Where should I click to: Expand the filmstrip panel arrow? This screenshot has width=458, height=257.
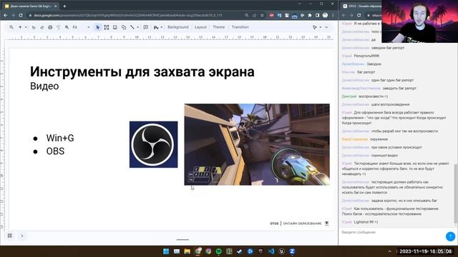click(22, 236)
